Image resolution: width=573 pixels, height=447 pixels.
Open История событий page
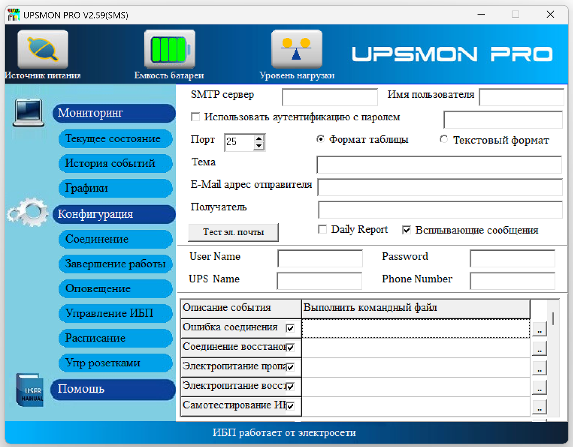116,163
